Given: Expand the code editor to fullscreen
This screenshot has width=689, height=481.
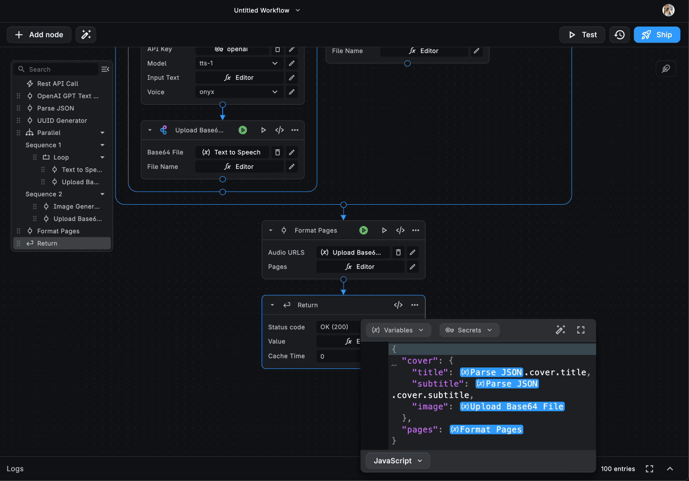Looking at the screenshot, I should point(581,330).
